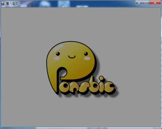Click the Ponsbic mascot's left eye
The image size is (162, 129).
[58, 54]
